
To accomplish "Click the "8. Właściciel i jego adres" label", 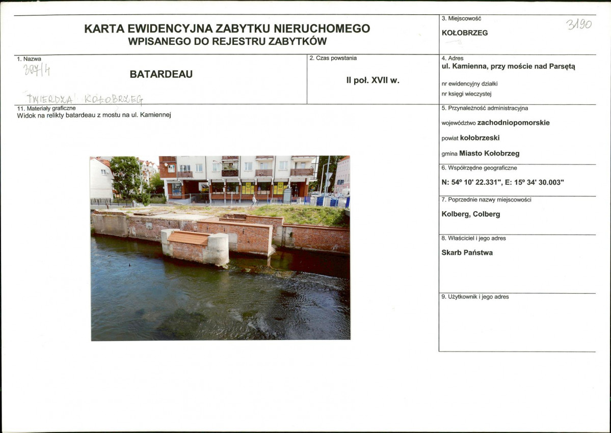I will click(473, 238).
